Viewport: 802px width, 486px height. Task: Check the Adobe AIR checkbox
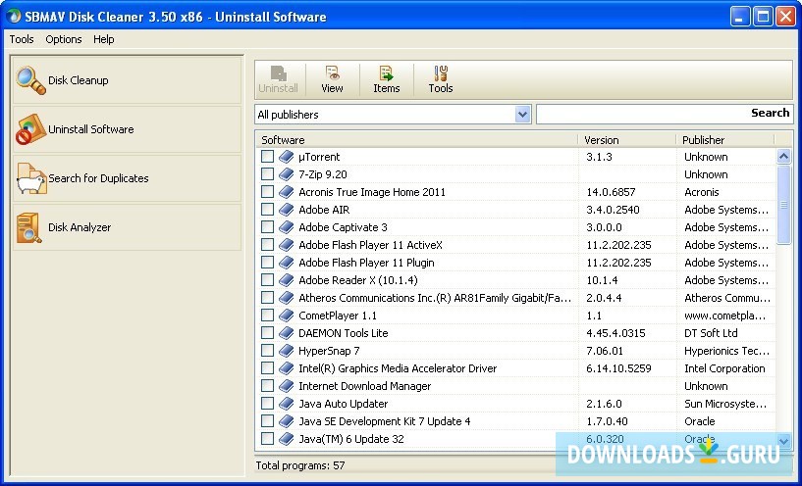pyautogui.click(x=268, y=210)
